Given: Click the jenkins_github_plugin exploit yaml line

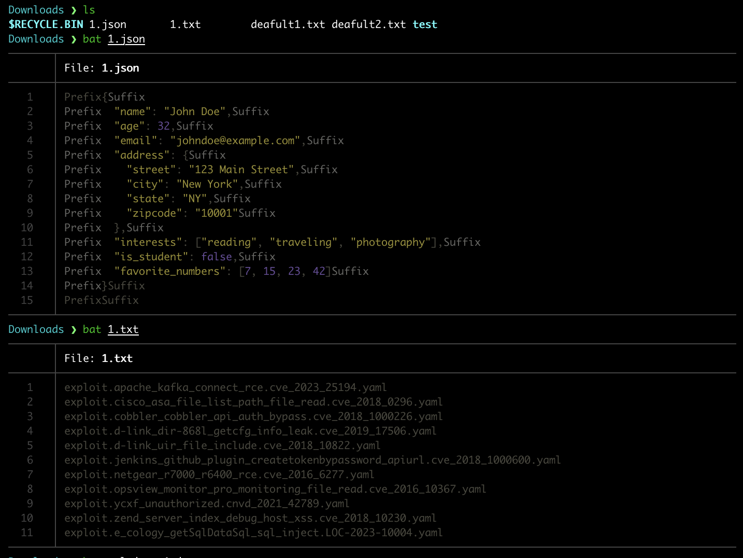Looking at the screenshot, I should point(312,460).
